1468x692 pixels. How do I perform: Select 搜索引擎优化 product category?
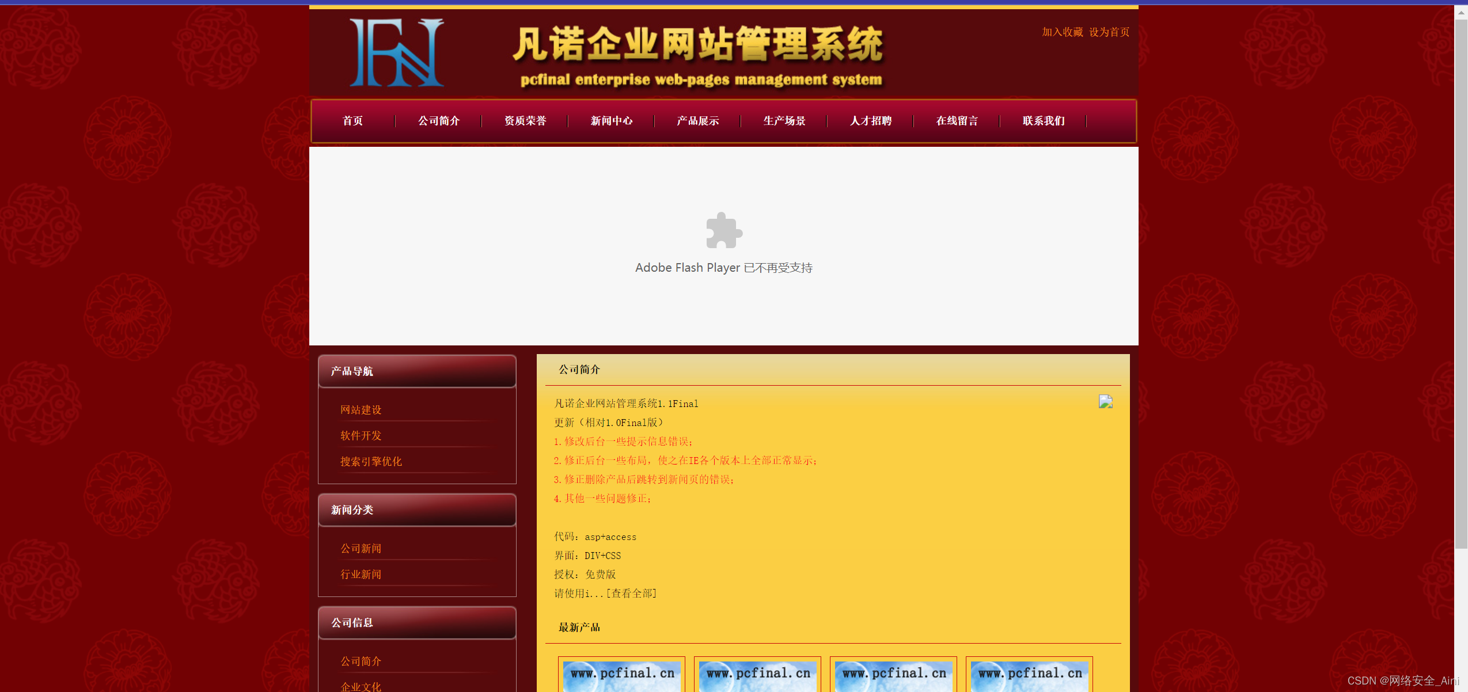coord(371,462)
